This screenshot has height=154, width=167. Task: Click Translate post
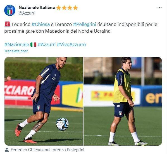[x=16, y=51]
